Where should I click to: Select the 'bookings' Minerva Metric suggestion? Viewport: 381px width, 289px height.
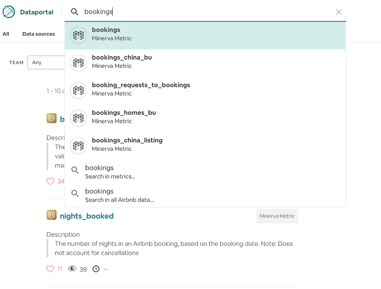point(205,36)
